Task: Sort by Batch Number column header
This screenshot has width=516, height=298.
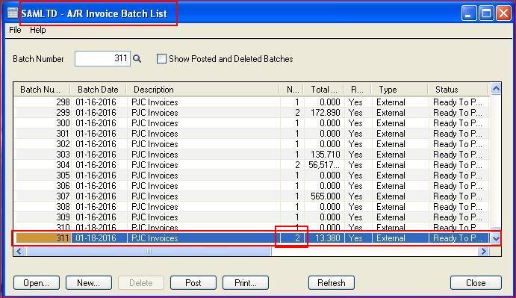Action: coord(42,90)
